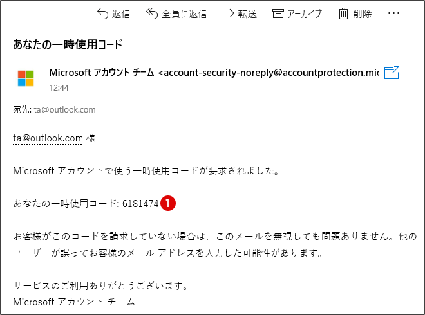The height and width of the screenshot is (315, 425).
Task: Click the ta@outlook.com link in body
Action: 48,138
